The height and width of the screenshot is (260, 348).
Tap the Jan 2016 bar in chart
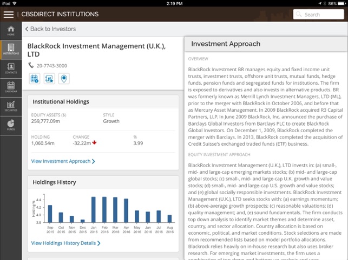point(94,209)
